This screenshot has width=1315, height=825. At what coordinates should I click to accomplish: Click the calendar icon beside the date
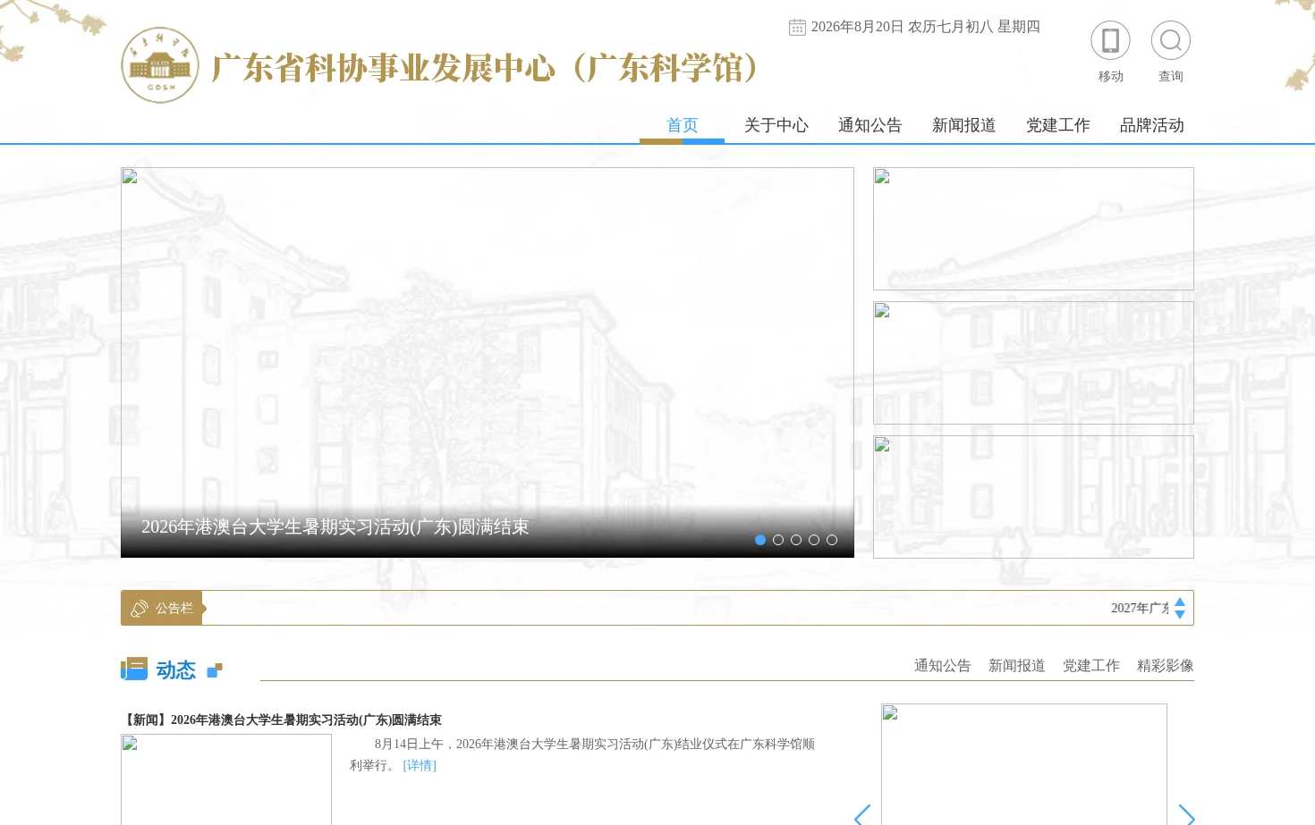pos(797,28)
